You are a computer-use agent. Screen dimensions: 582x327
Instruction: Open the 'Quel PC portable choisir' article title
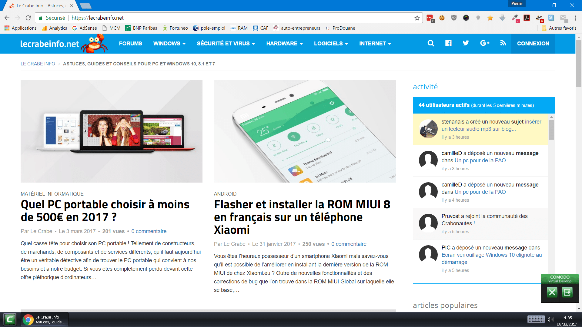point(105,211)
